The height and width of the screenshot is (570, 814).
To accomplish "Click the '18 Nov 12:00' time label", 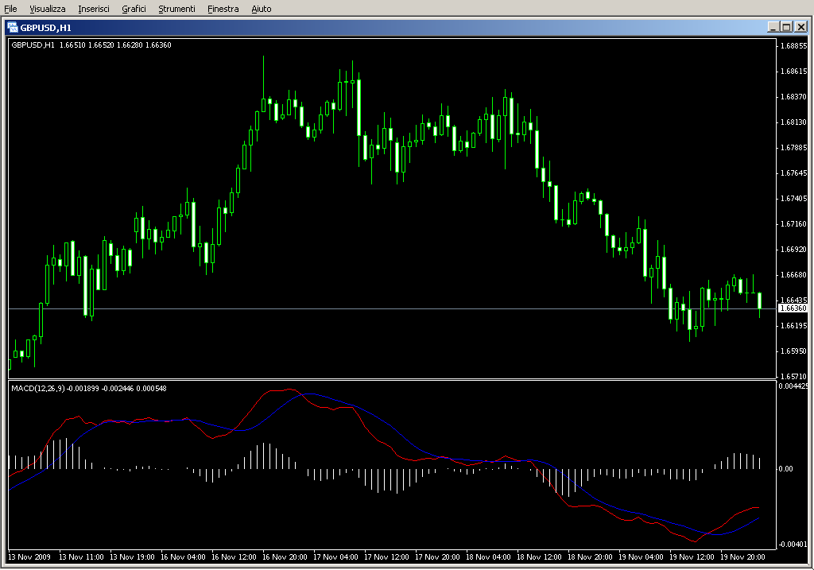I will (x=540, y=557).
